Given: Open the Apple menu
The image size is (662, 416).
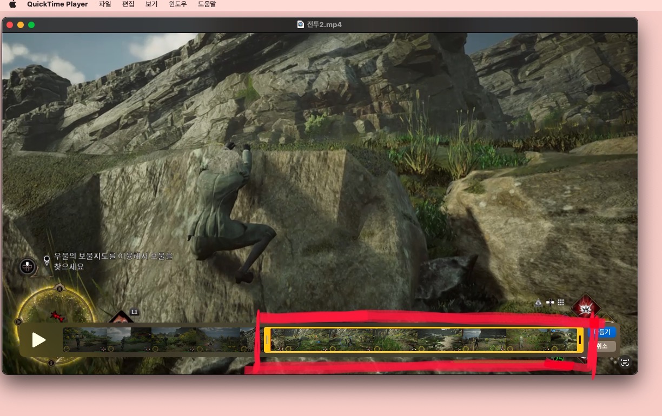Looking at the screenshot, I should tap(13, 4).
